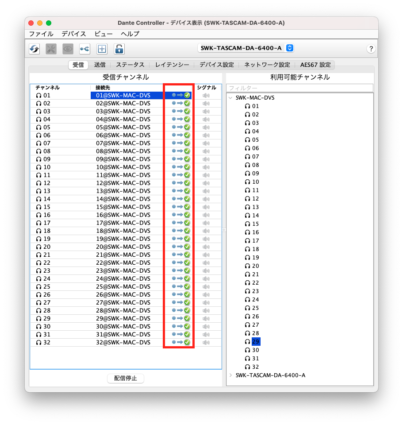Click the plus box toolbar icon

(x=102, y=49)
